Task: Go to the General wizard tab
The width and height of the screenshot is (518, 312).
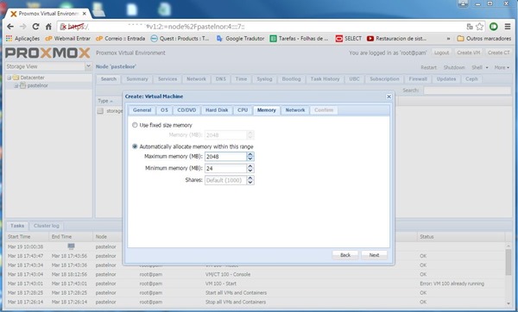Action: (x=142, y=110)
